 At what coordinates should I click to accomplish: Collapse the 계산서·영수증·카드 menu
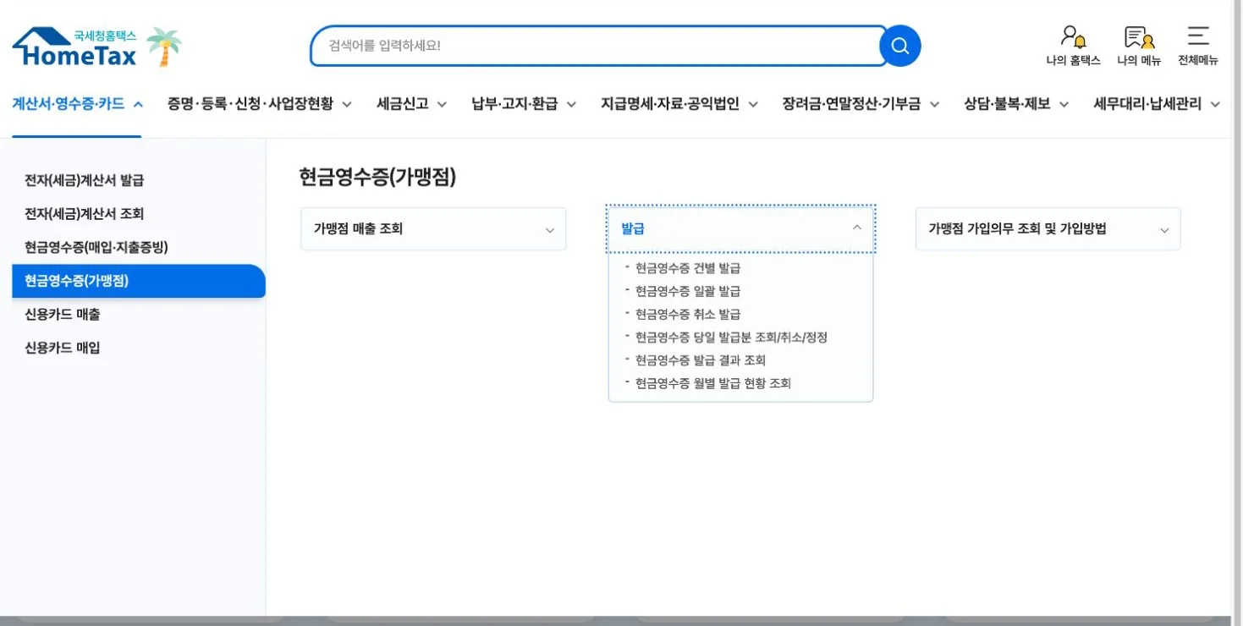[x=77, y=104]
